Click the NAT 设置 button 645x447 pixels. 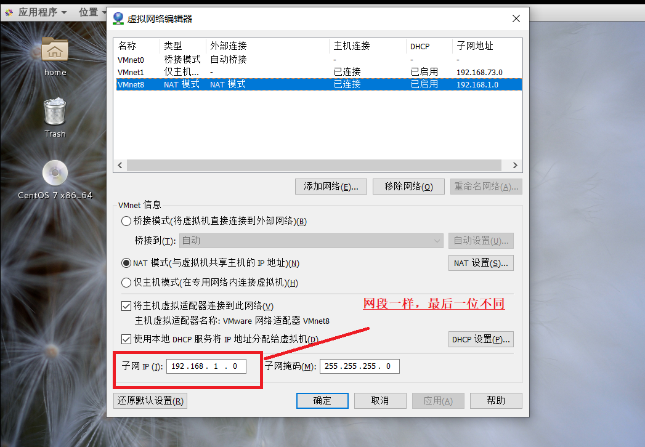[x=481, y=263]
